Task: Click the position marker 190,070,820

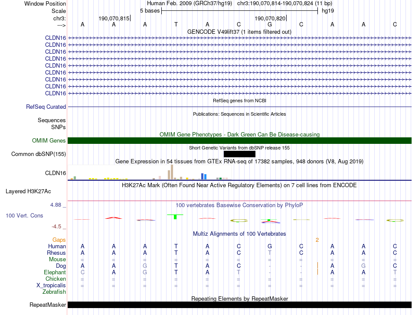Action: pos(270,18)
